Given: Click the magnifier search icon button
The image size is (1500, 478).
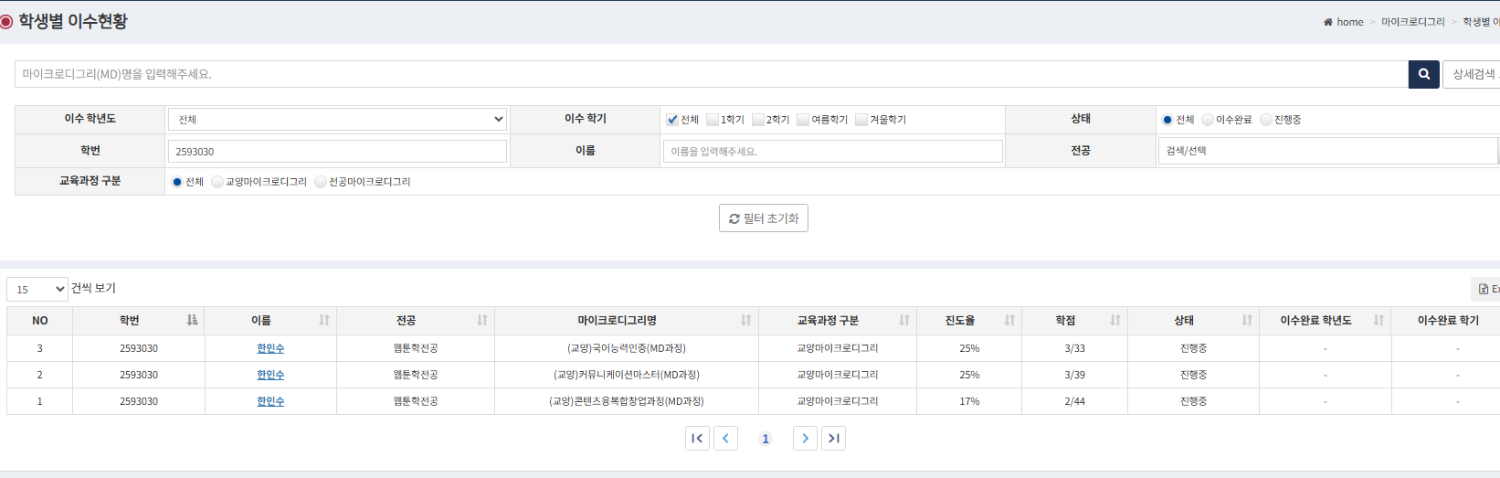Looking at the screenshot, I should point(1423,74).
